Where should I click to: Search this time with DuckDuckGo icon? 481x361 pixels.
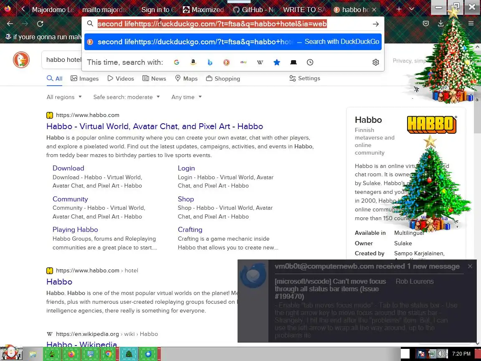click(x=226, y=62)
